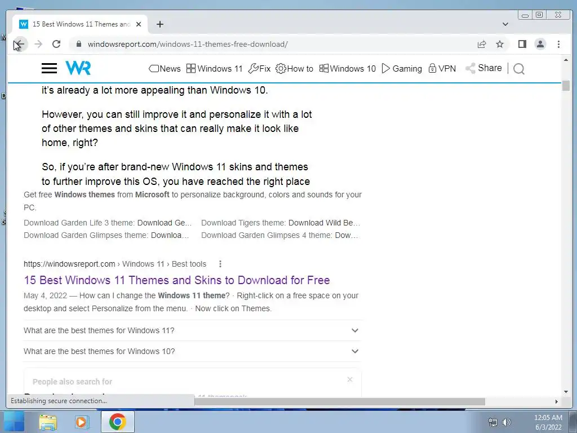577x433 pixels.
Task: Open File Explorer from the taskbar
Action: point(48,422)
